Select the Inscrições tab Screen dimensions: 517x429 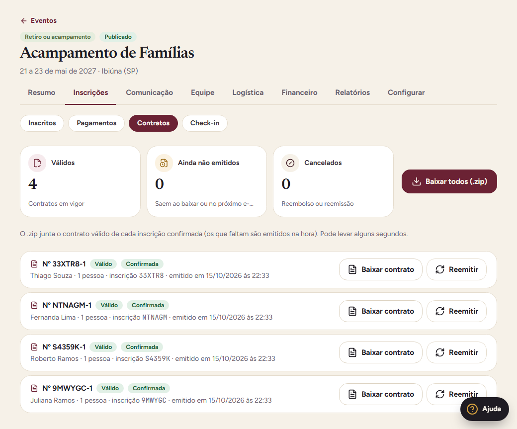[x=90, y=92]
